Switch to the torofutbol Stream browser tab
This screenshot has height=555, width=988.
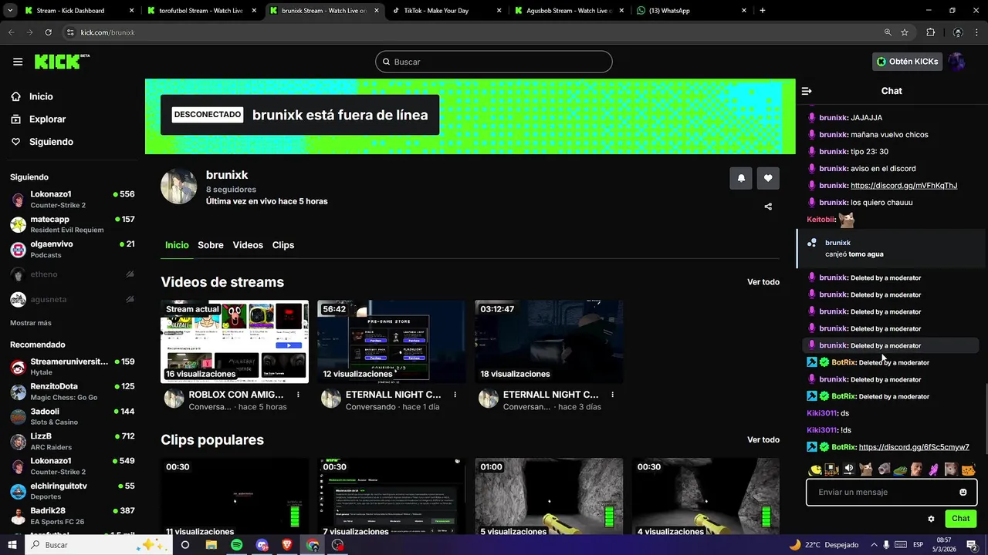[202, 11]
